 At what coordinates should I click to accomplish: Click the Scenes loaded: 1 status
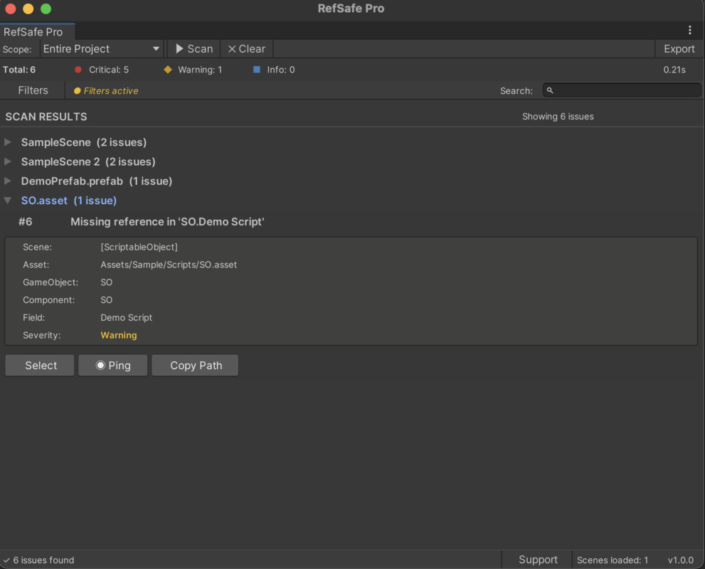(x=613, y=560)
